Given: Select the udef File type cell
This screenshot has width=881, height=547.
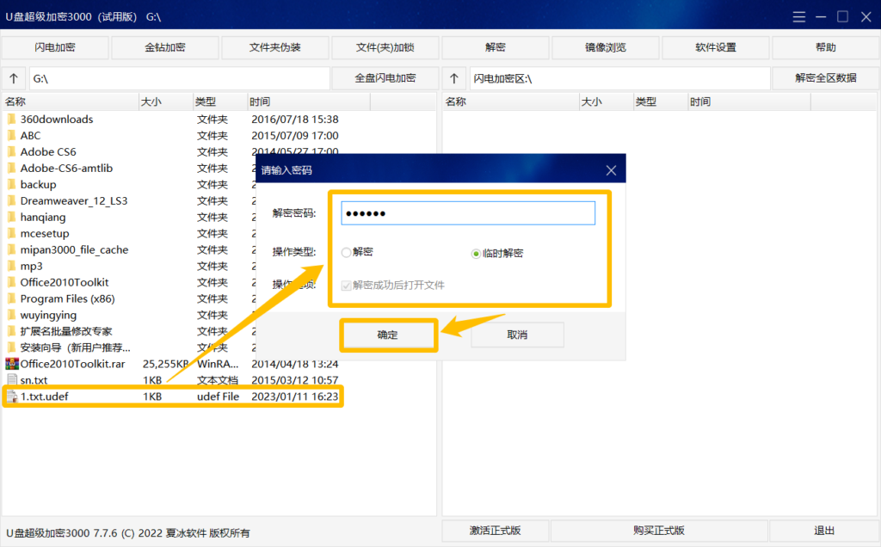Looking at the screenshot, I should [x=218, y=396].
